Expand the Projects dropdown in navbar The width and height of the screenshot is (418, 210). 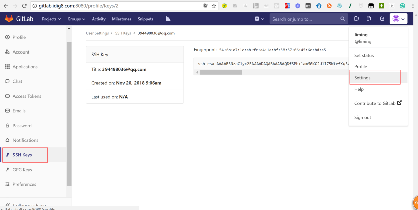point(51,19)
